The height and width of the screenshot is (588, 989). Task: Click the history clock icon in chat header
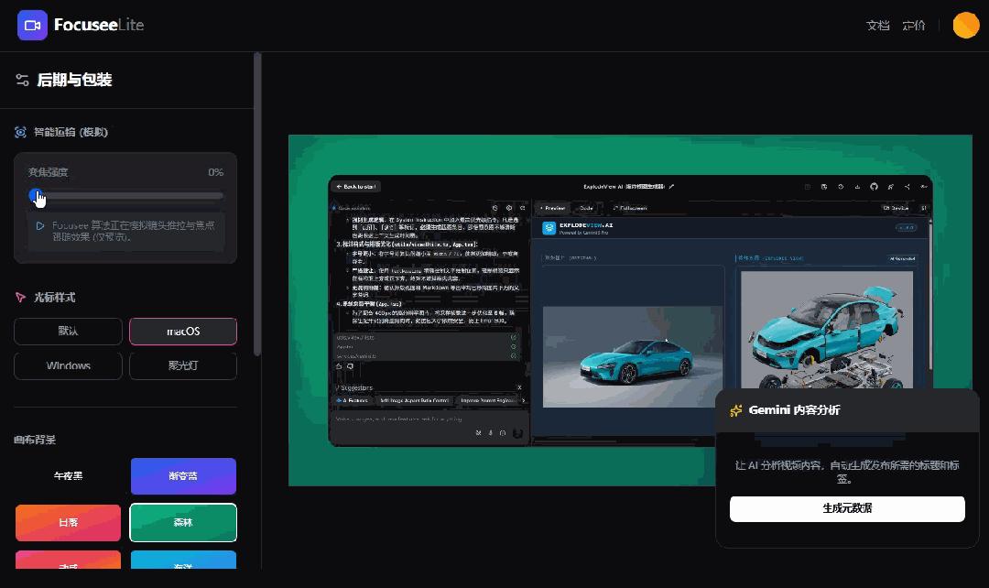point(495,208)
